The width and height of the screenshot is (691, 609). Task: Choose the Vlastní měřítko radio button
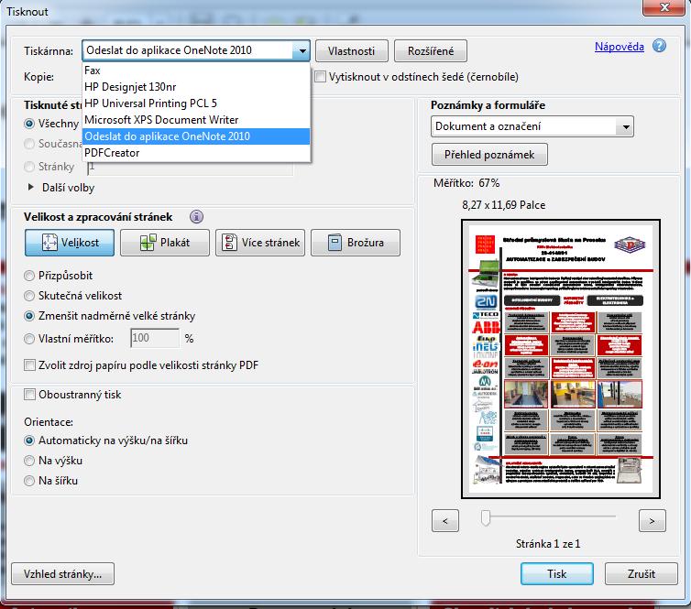coord(29,339)
